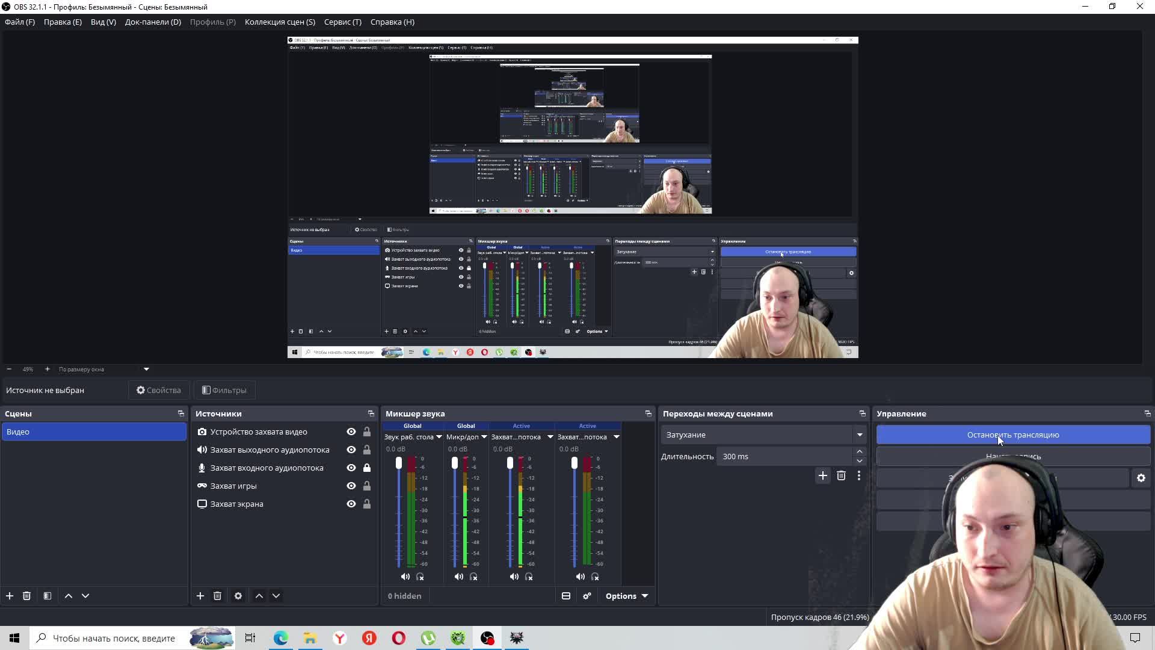Toggle monitoring headphones for Звук раб. стола
The image size is (1155, 650).
[x=420, y=577]
